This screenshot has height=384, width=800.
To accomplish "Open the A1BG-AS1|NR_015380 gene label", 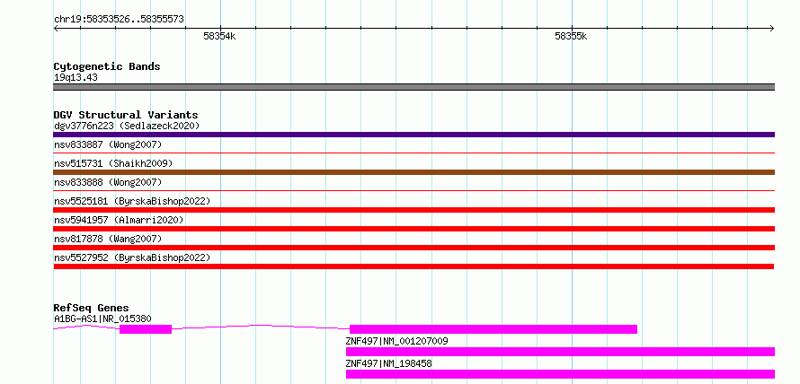I will [102, 319].
